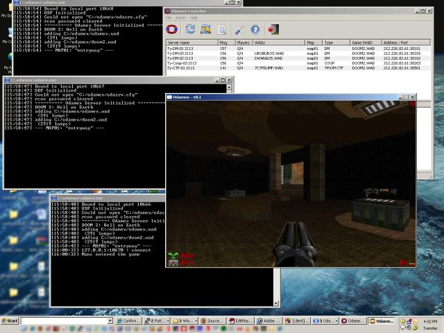This screenshot has width=444, height=333.
Task: Open settings via wrench and screwdriver icon
Action: [x=239, y=29]
